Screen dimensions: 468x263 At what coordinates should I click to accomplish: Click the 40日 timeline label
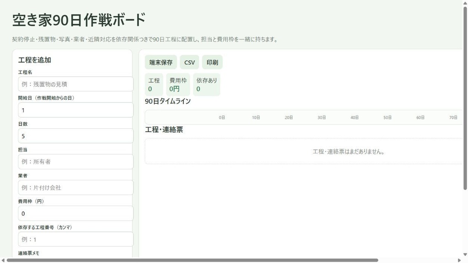tap(355, 117)
